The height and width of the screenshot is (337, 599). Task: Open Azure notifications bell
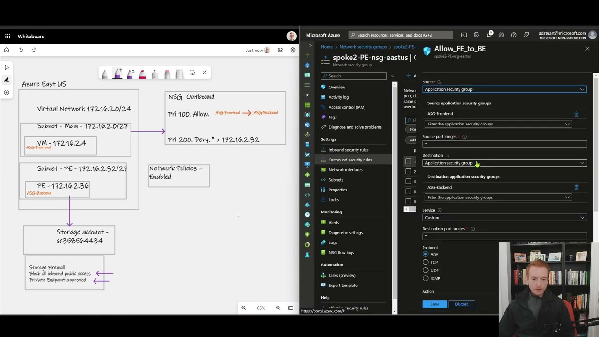pos(489,35)
